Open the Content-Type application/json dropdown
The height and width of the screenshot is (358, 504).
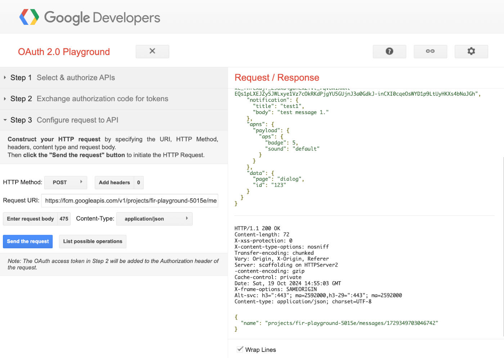[154, 219]
